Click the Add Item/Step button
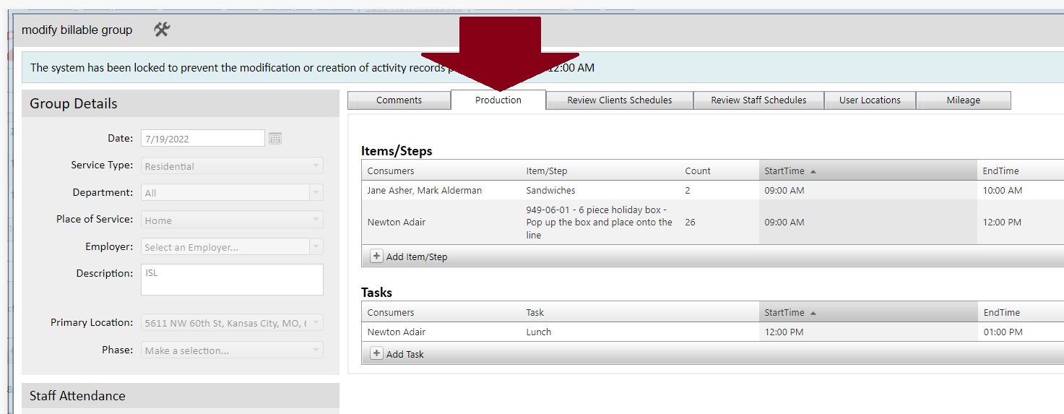The height and width of the screenshot is (414, 1064). 409,256
